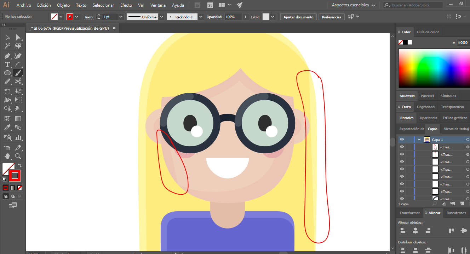Choose the Ellipse tool
The width and height of the screenshot is (470, 254).
7,73
